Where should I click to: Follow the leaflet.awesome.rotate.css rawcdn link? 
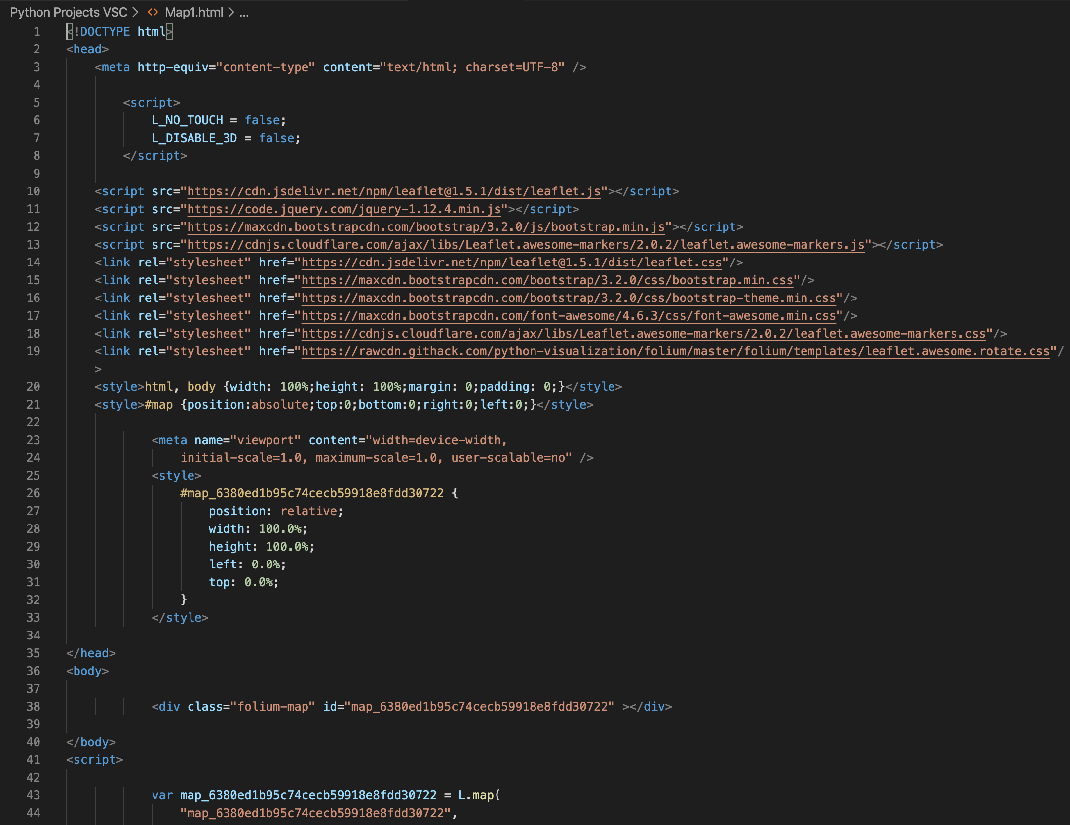click(x=675, y=351)
